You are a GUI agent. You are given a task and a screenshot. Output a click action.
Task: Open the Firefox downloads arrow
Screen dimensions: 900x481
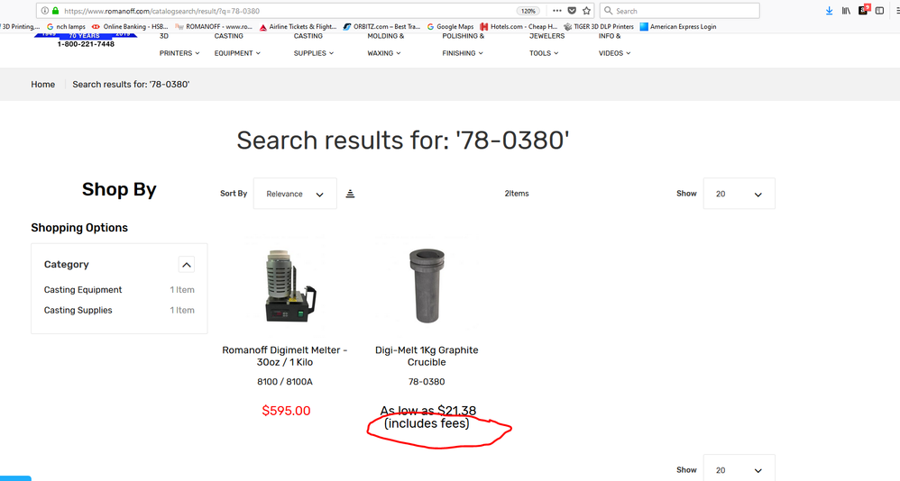829,11
